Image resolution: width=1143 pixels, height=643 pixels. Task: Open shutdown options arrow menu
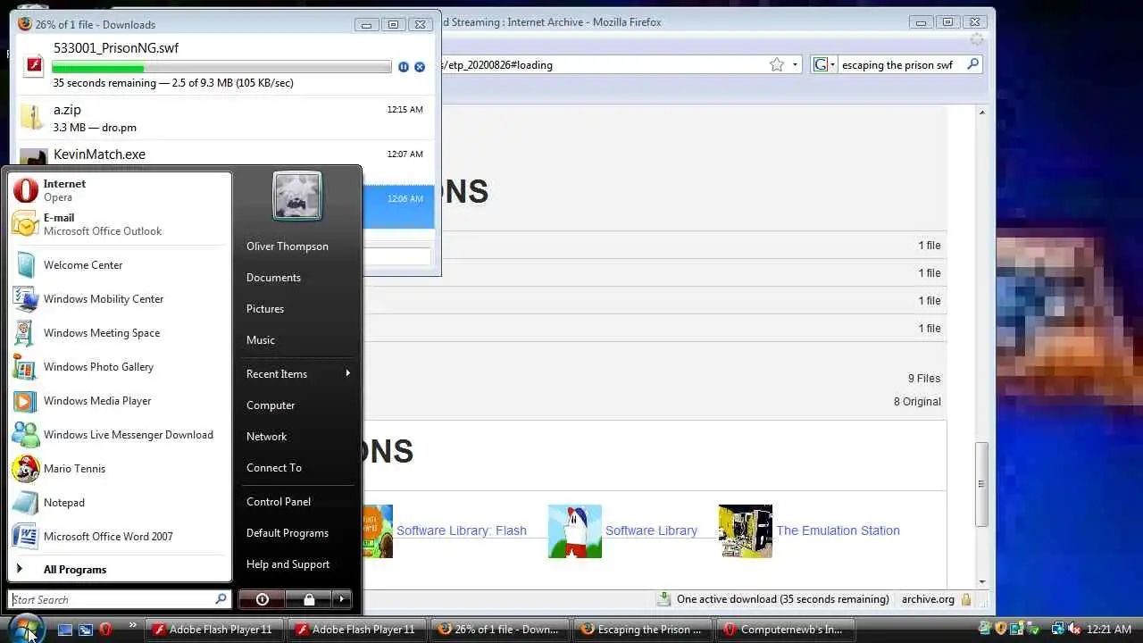click(x=342, y=599)
